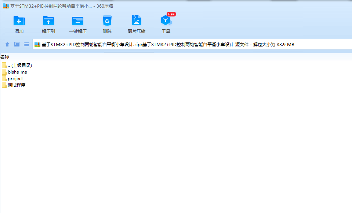352x213 pixels.
Task: Select the bishe me folder
Action: click(15, 72)
